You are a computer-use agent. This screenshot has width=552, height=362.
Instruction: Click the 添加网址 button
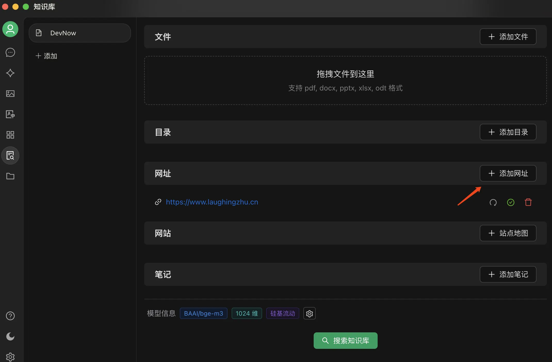point(508,173)
